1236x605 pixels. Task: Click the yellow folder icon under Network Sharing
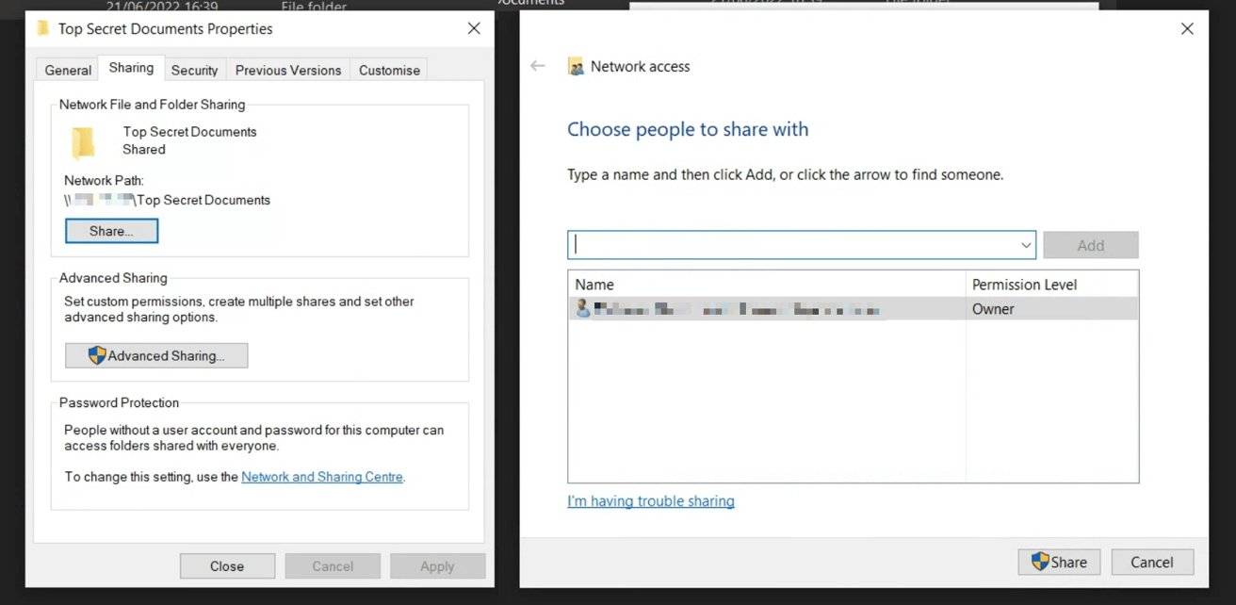[84, 141]
